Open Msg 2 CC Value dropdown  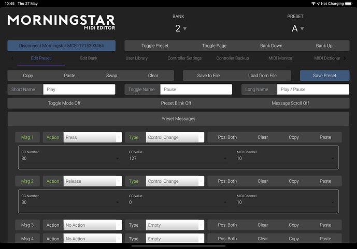tap(178, 202)
